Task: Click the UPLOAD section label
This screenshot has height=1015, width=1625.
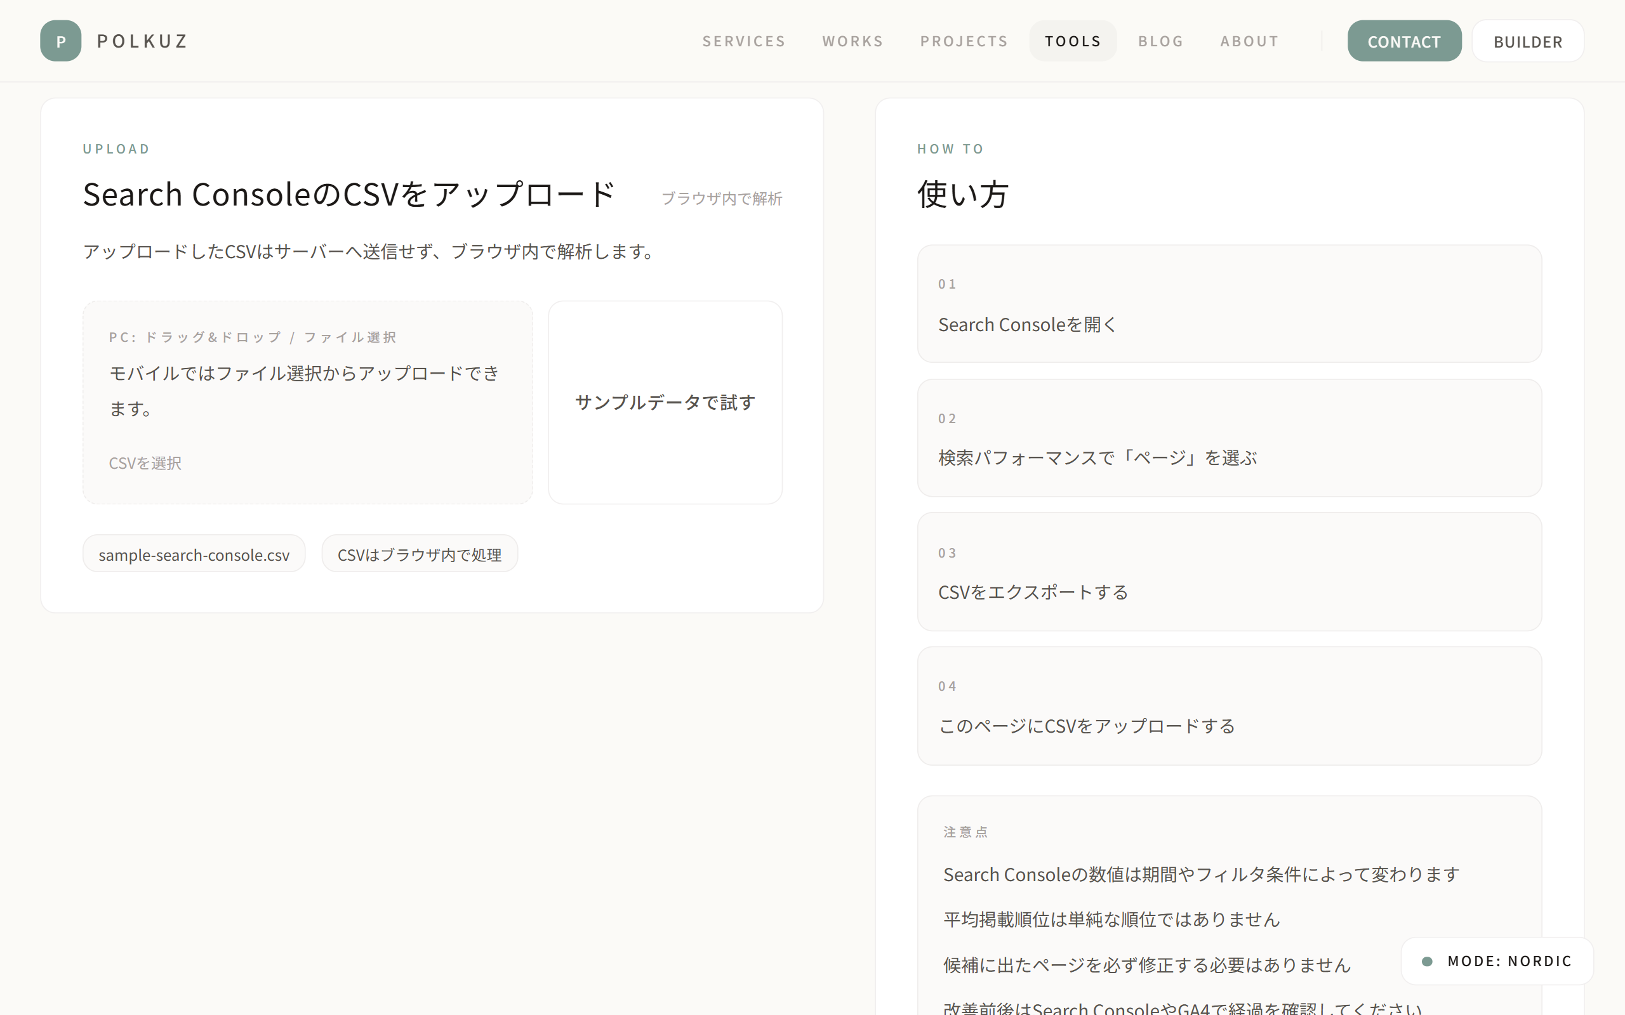Action: [116, 148]
